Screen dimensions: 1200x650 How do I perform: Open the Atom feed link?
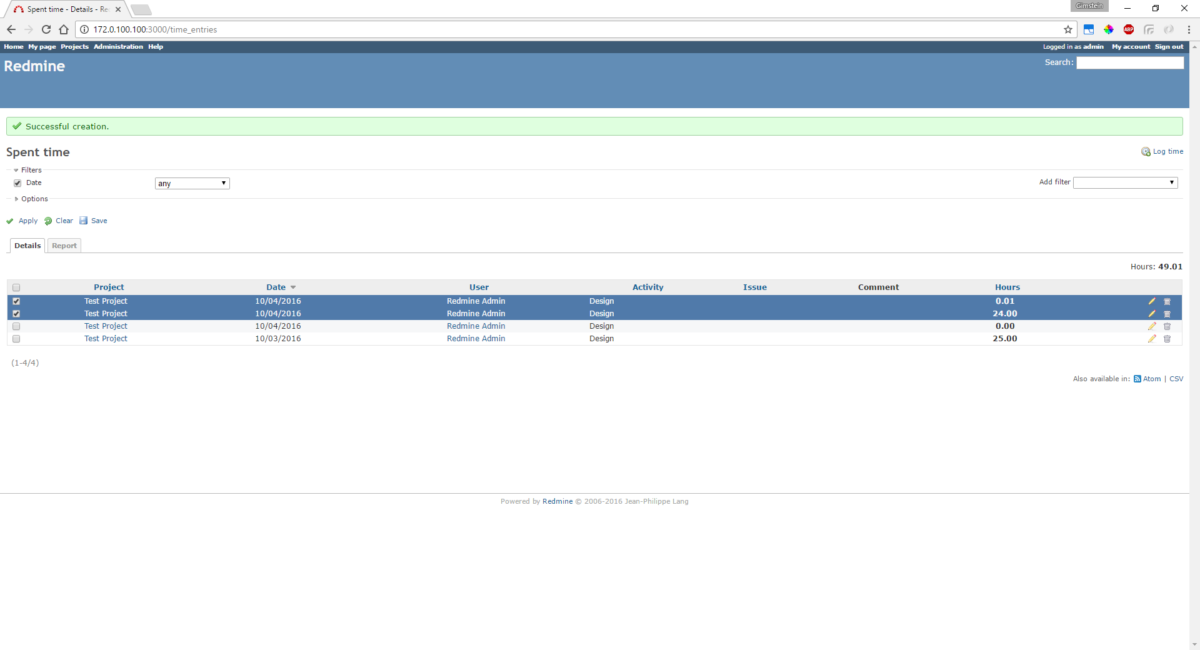click(x=1151, y=379)
